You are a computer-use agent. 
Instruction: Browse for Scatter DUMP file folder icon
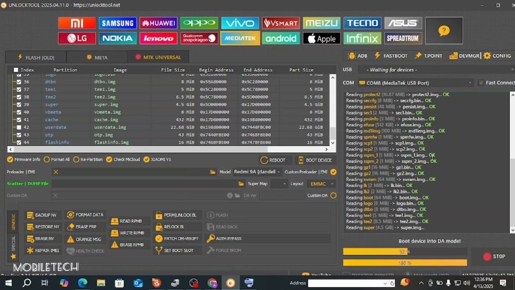241,184
